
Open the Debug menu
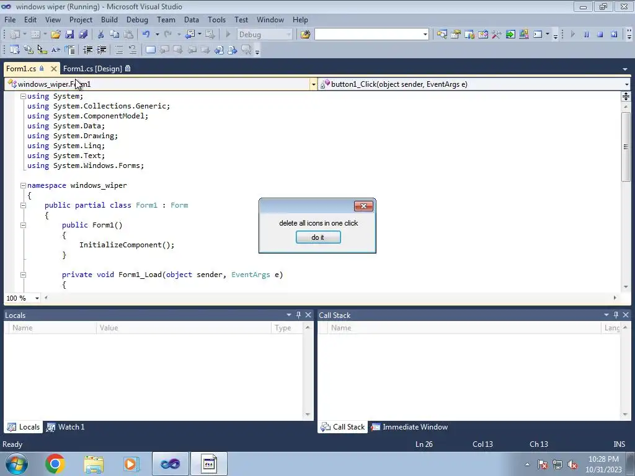[137, 19]
